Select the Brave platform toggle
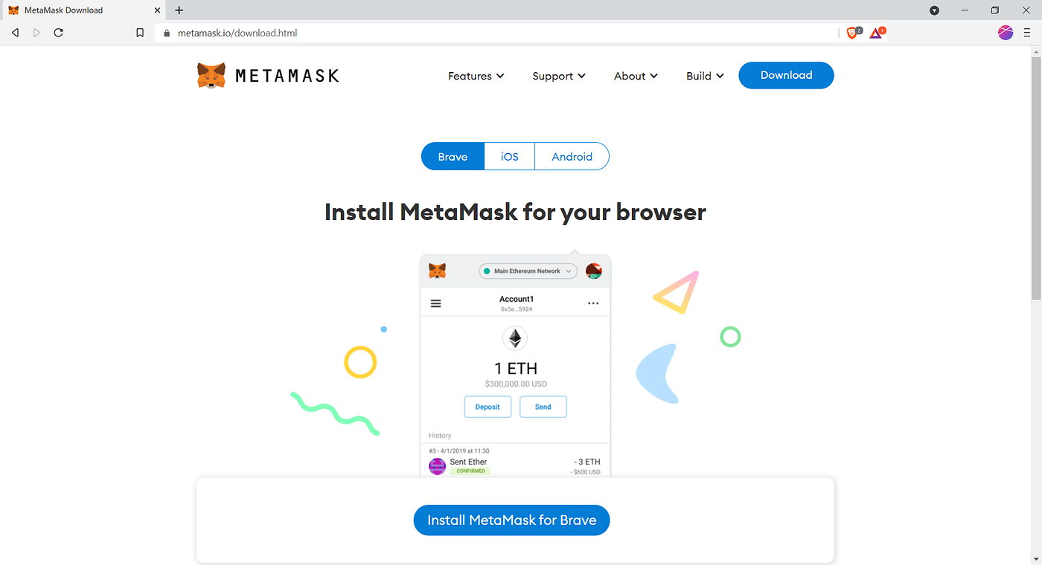 pos(453,156)
